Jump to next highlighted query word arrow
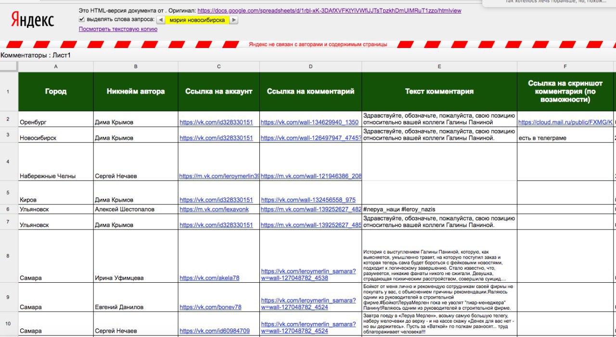This screenshot has width=616, height=337. (233, 20)
